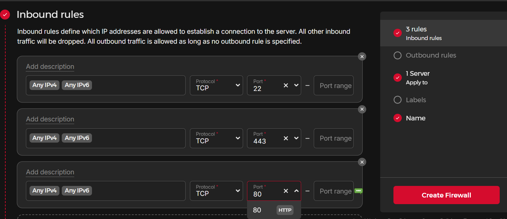507x219 pixels.
Task: Clear the port 80 value with the X icon
Action: point(286,191)
